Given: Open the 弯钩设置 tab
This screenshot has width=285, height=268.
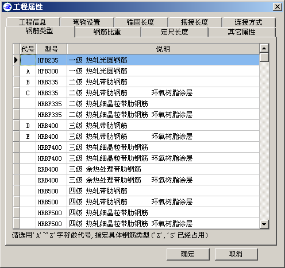Looking at the screenshot, I should tap(87, 22).
